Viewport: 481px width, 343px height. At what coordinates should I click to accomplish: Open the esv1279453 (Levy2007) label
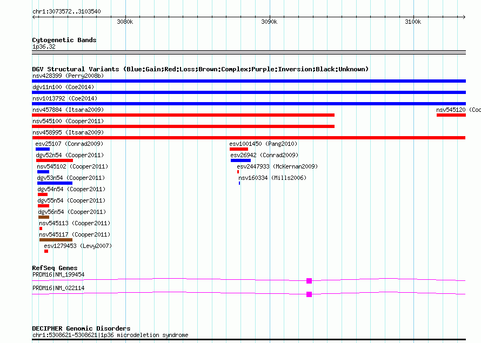(78, 246)
